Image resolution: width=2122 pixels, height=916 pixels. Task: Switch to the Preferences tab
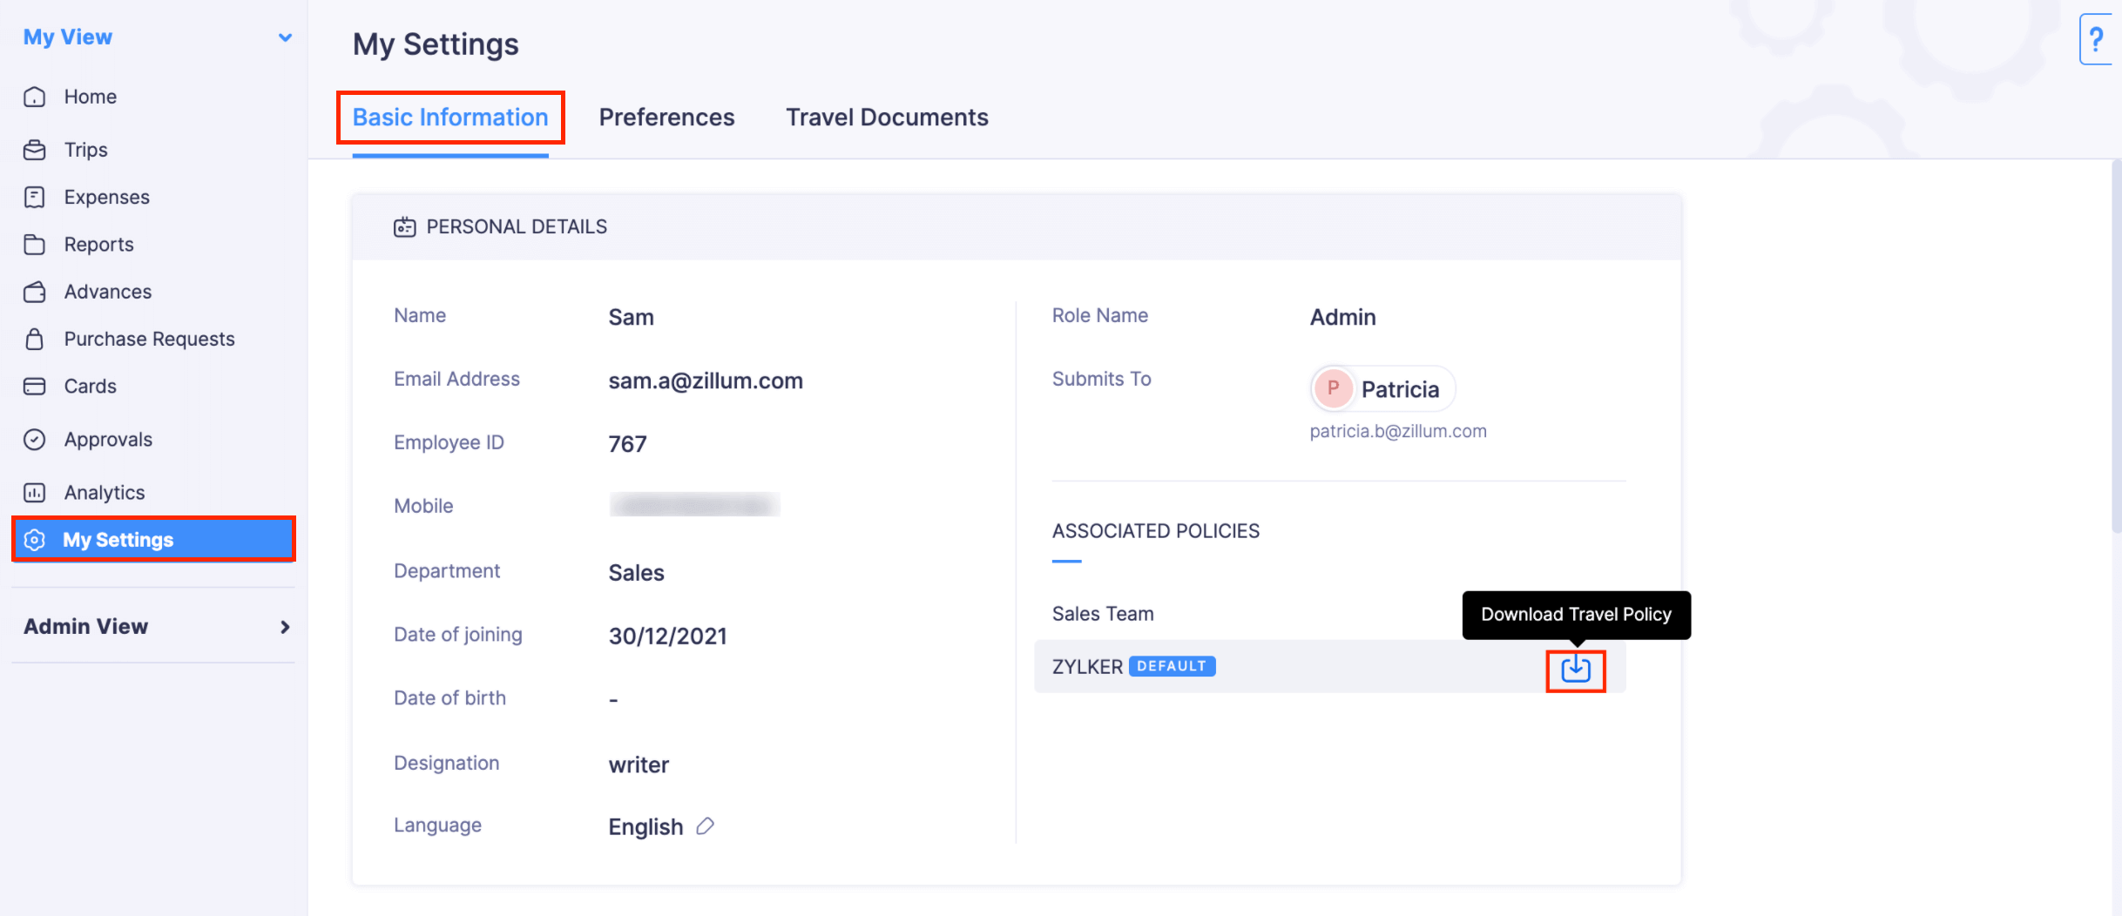[666, 117]
